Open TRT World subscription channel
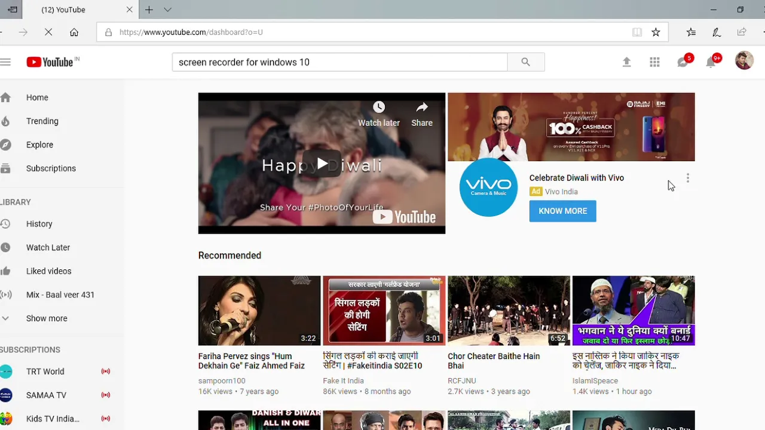The width and height of the screenshot is (765, 430). click(x=45, y=371)
